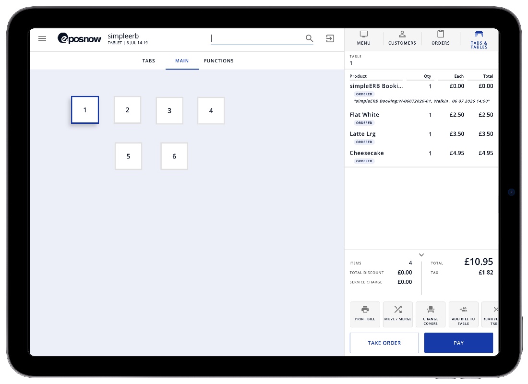This screenshot has height=384, width=528.
Task: Click Change Covers
Action: click(431, 314)
